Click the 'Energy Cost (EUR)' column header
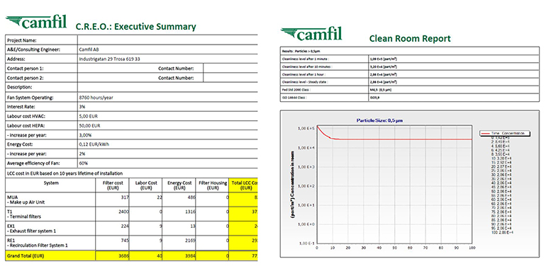The image size is (546, 266). [x=179, y=185]
